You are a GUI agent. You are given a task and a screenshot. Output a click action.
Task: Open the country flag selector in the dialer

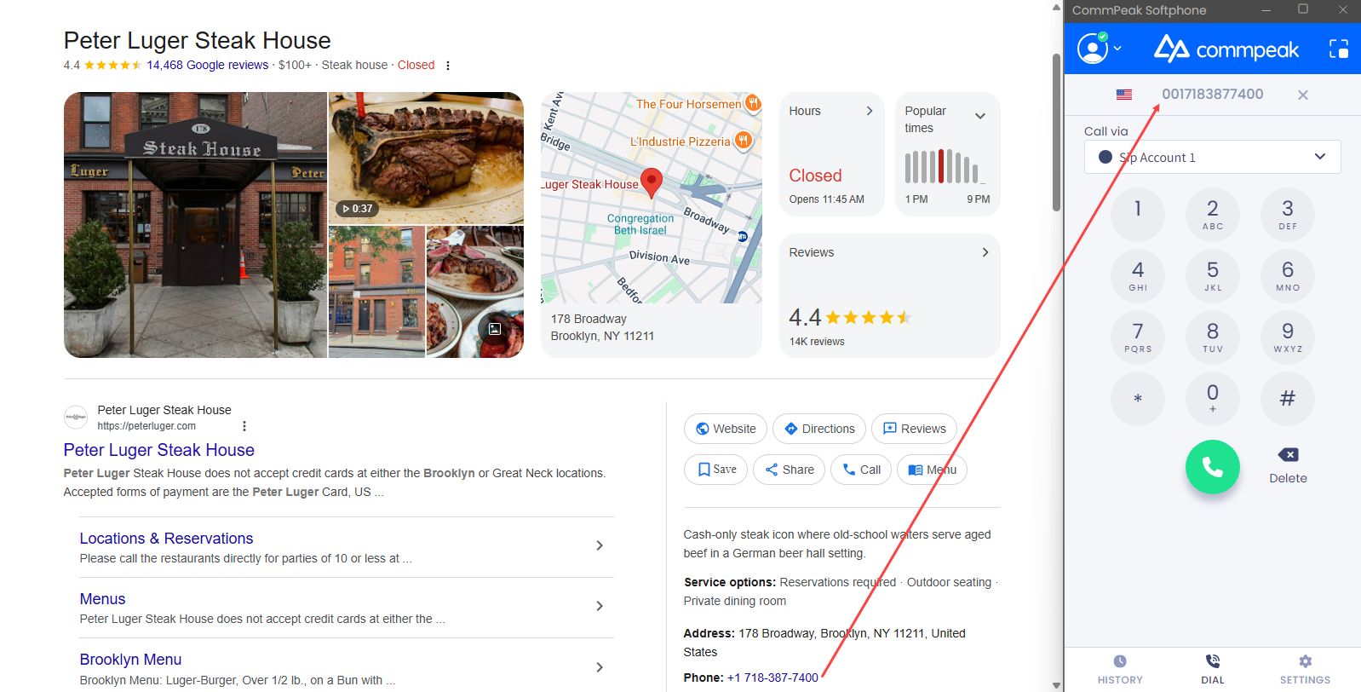click(1124, 95)
